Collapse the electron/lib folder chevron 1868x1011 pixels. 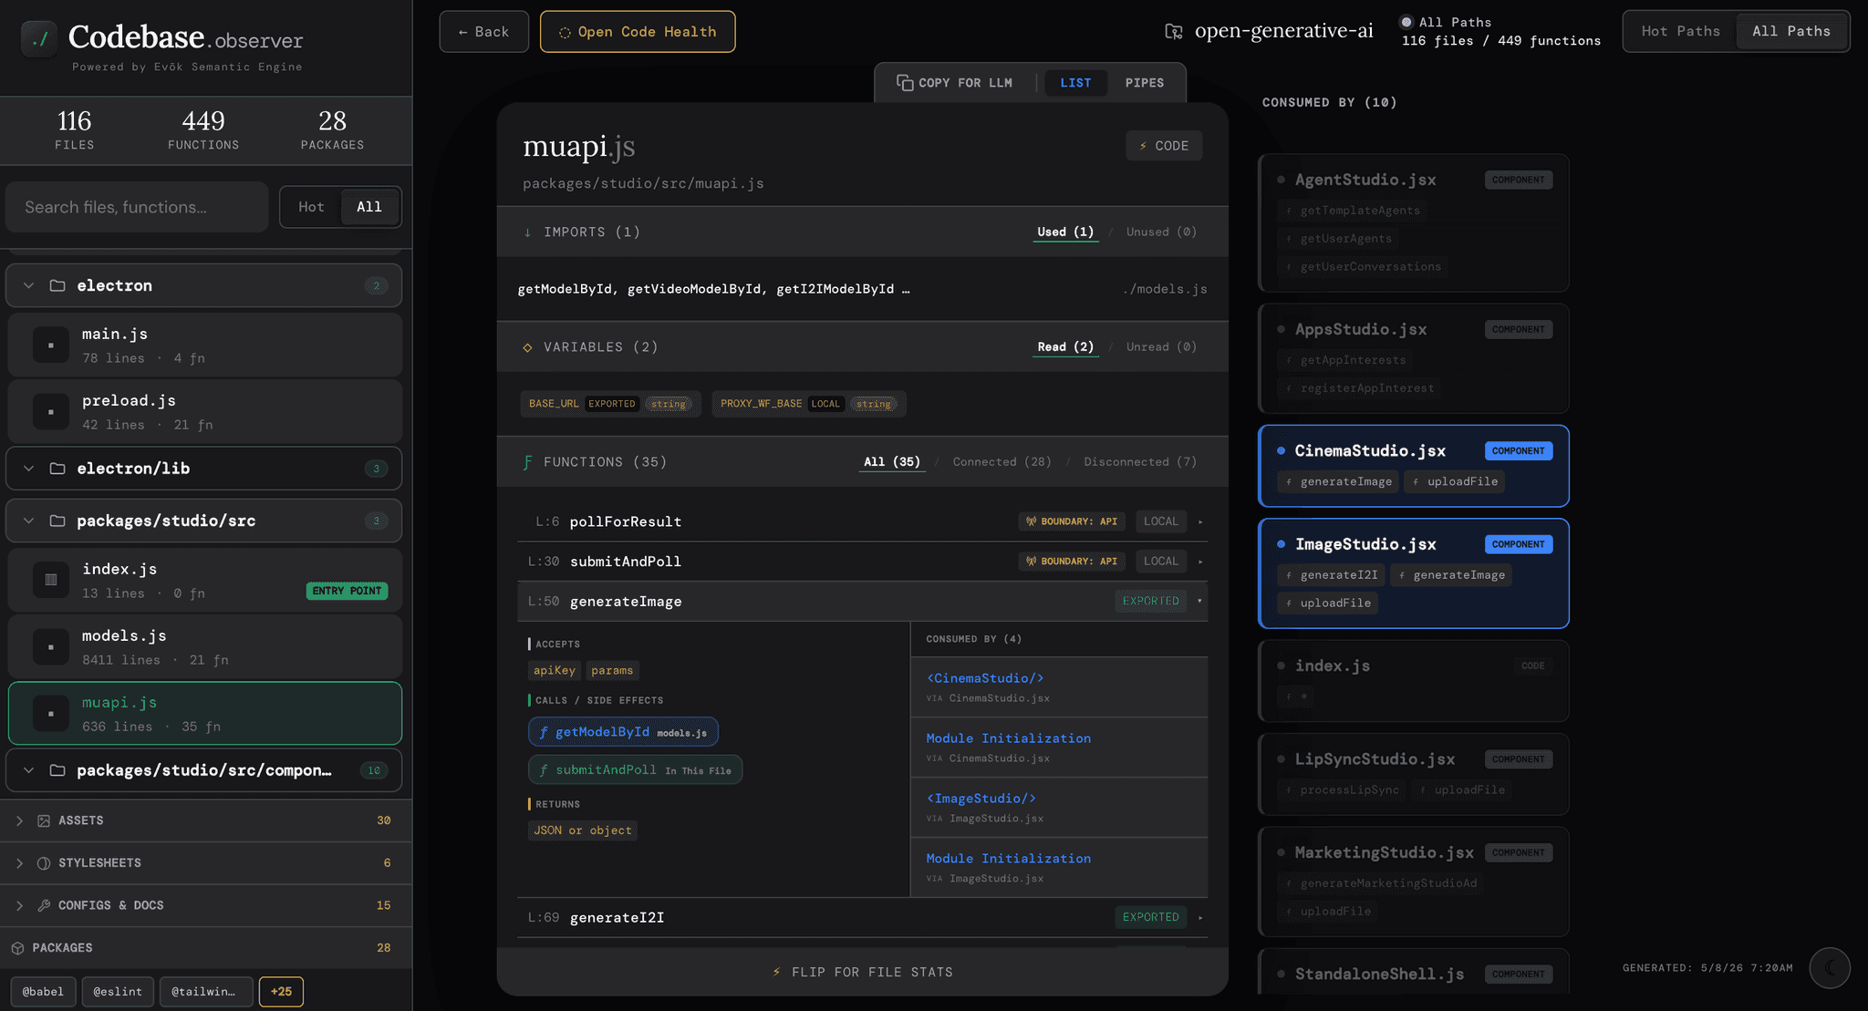28,469
